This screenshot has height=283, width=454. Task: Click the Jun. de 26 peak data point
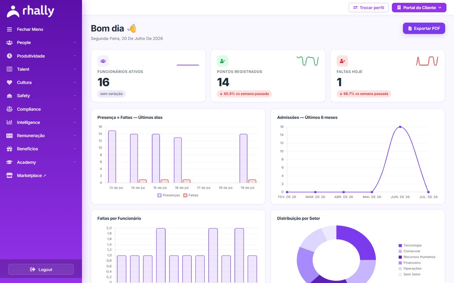click(400, 127)
